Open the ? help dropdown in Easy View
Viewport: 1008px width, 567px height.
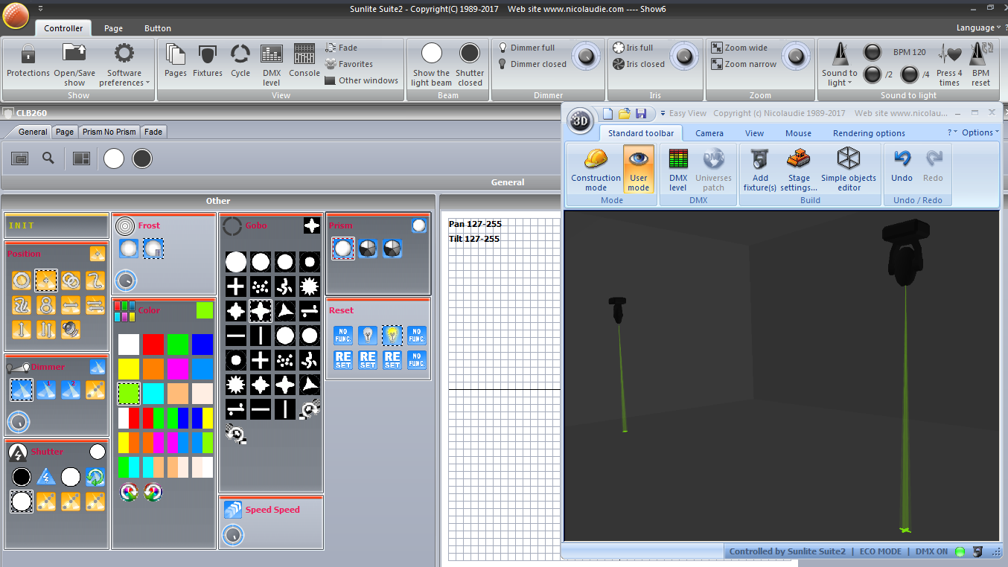tap(952, 132)
